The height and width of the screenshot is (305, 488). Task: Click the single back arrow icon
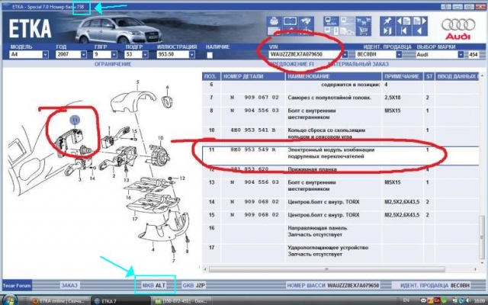click(419, 30)
